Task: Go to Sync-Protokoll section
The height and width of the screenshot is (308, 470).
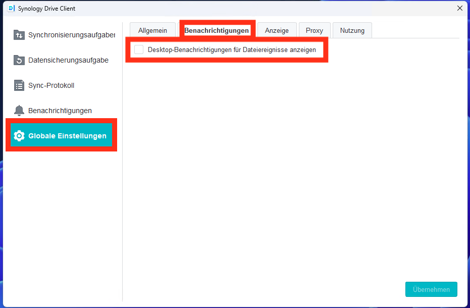Action: (x=51, y=85)
